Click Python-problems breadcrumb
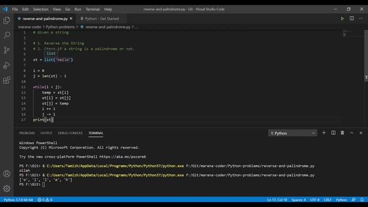The height and width of the screenshot is (207, 368). pyautogui.click(x=60, y=27)
